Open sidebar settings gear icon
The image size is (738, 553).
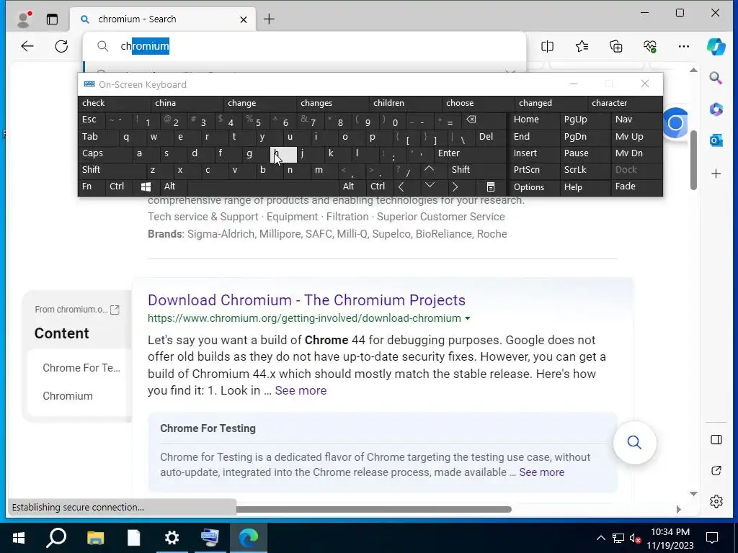click(716, 501)
